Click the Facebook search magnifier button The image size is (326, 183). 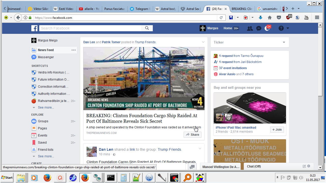147,28
